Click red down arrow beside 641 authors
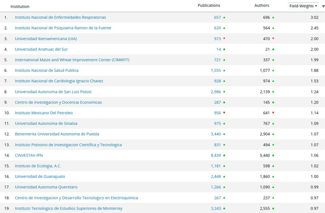Viewport: 325px width, 213px height. click(x=273, y=113)
